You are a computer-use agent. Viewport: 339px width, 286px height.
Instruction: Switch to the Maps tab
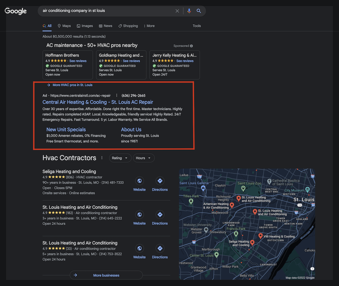pos(64,26)
